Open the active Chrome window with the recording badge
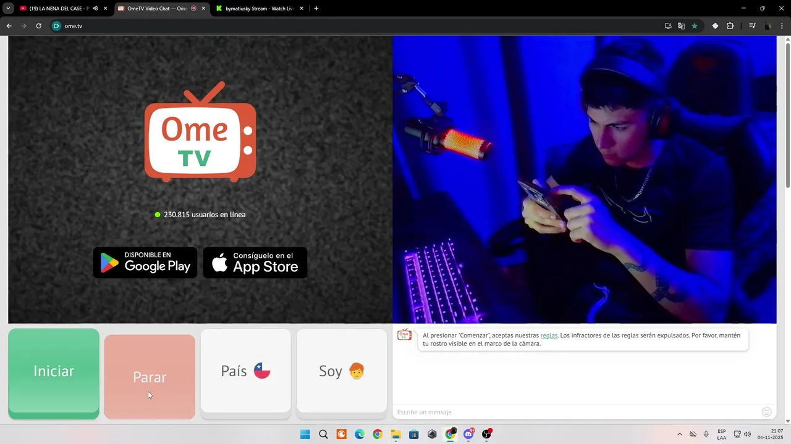 (450, 434)
